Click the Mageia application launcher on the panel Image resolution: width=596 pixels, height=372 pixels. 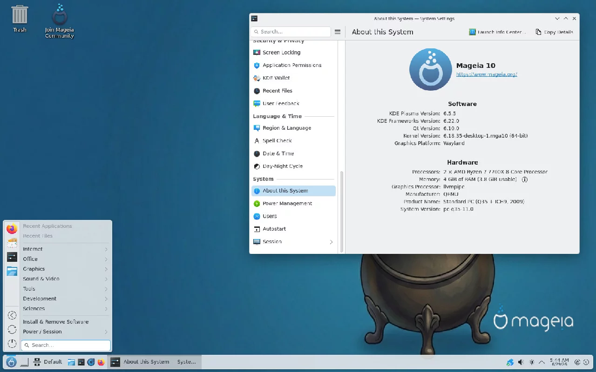point(12,362)
